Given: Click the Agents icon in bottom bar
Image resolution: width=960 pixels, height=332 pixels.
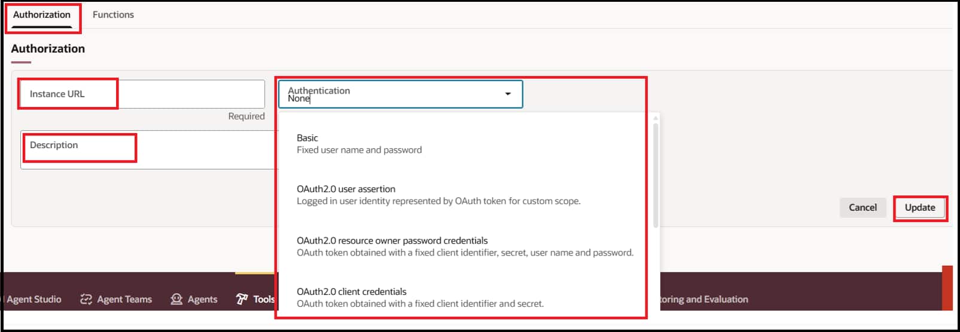Looking at the screenshot, I should [176, 299].
